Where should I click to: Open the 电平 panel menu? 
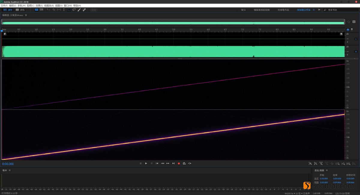[10, 170]
